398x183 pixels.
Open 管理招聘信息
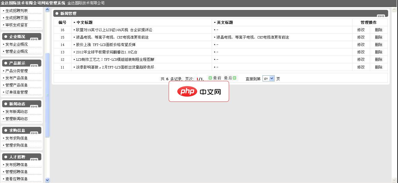[16, 172]
